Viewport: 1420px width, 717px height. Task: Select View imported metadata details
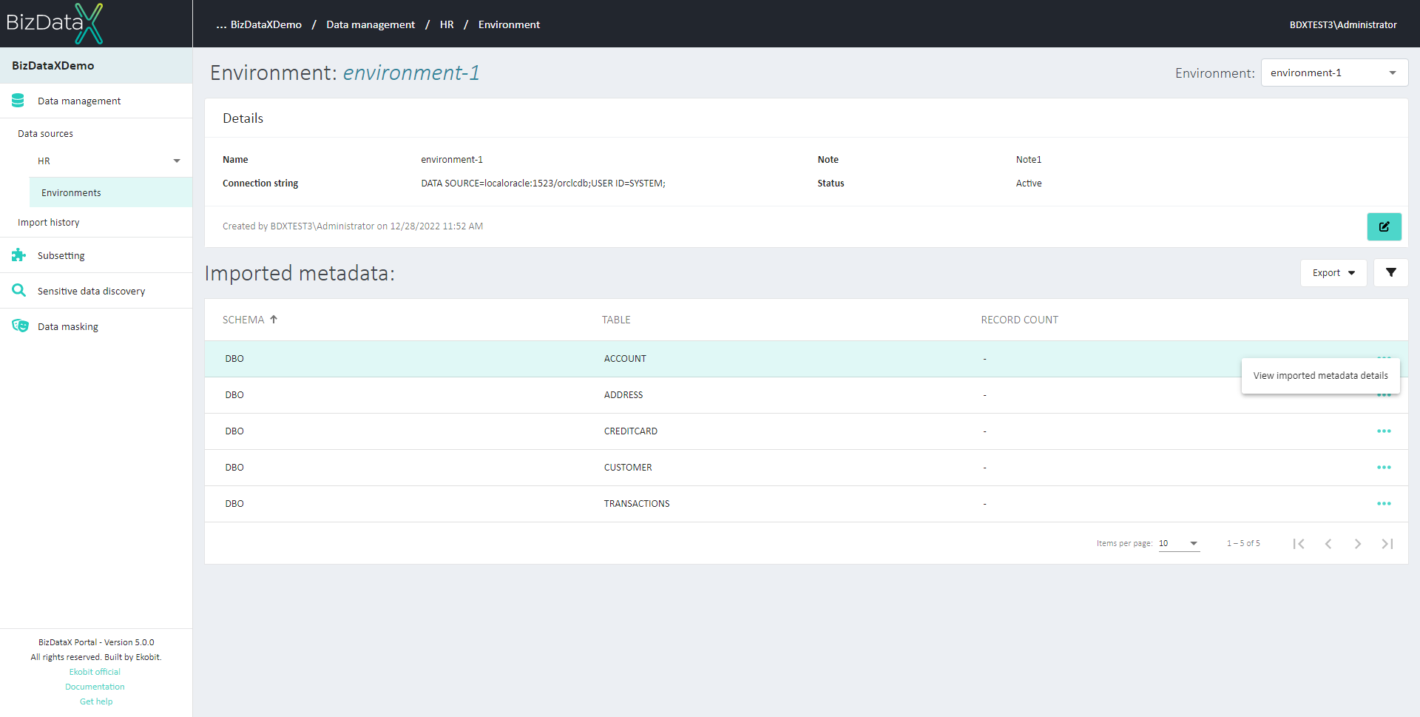pos(1320,376)
